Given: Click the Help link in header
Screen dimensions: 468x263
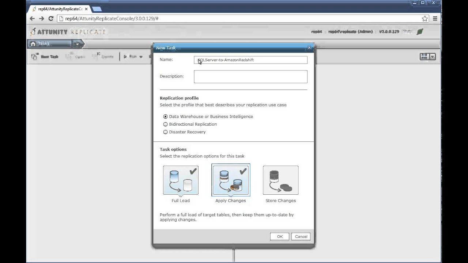Looking at the screenshot, I should [407, 32].
